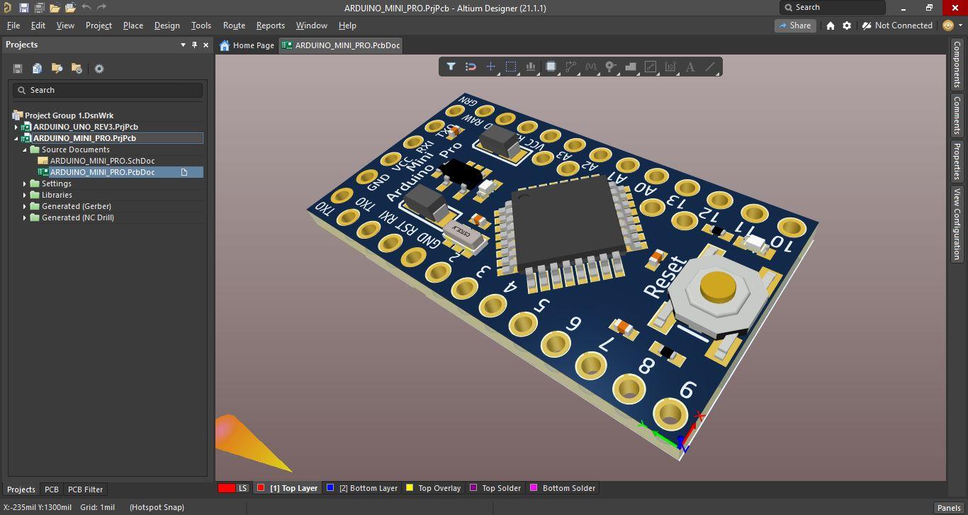
Task: Select the place polygon pour tool
Action: [630, 67]
